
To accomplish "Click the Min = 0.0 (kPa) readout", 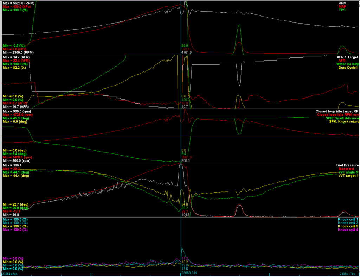I will pos(14,49).
